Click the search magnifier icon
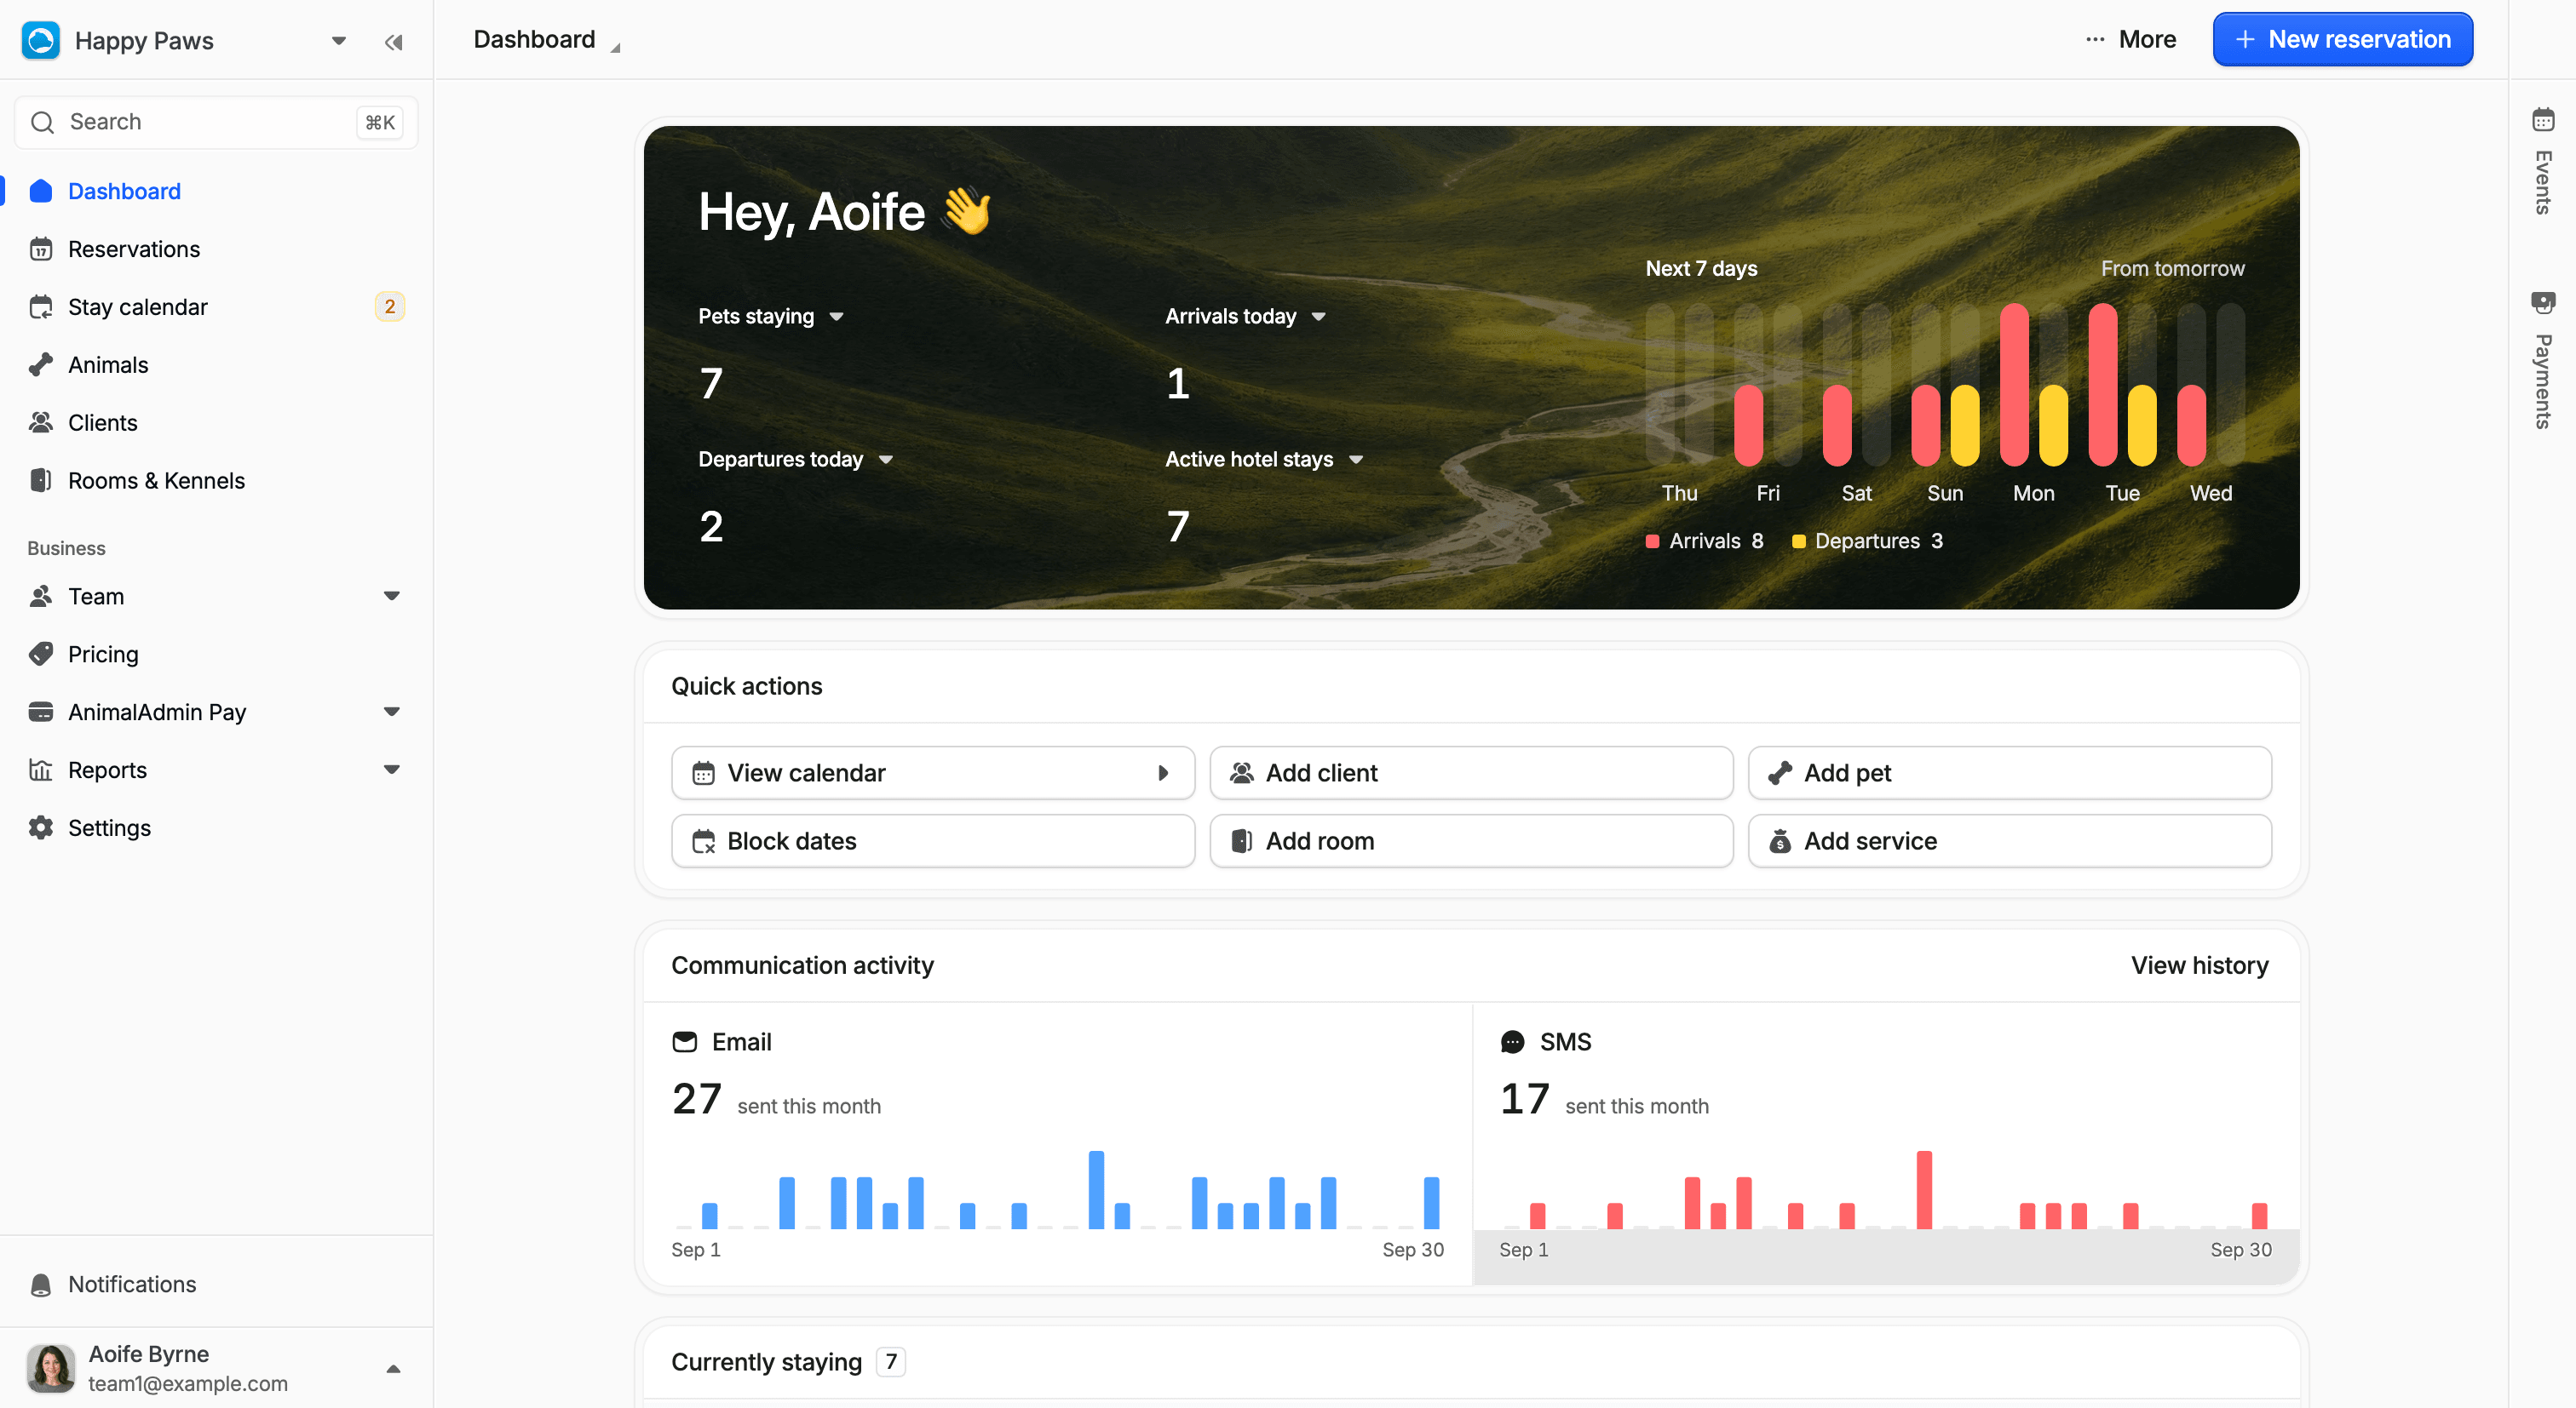 pyautogui.click(x=43, y=122)
